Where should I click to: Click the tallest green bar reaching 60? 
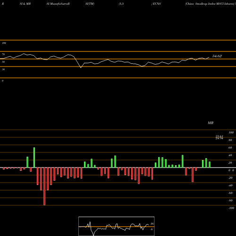point(34,158)
